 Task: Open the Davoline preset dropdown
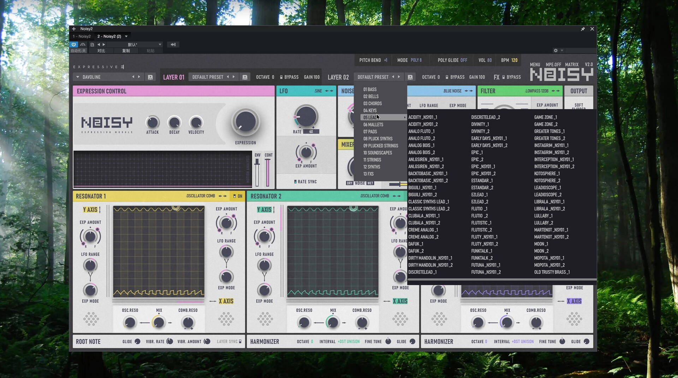click(x=78, y=77)
